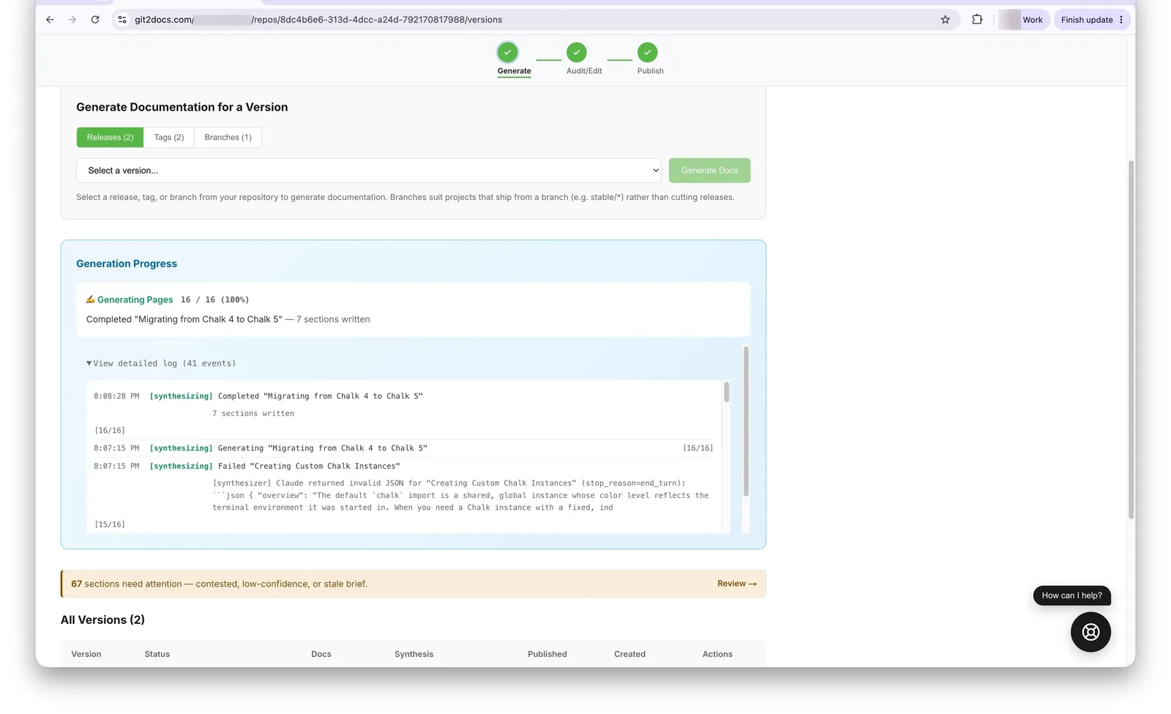Switch to the Releases (2) tab
The image size is (1171, 714).
110,138
